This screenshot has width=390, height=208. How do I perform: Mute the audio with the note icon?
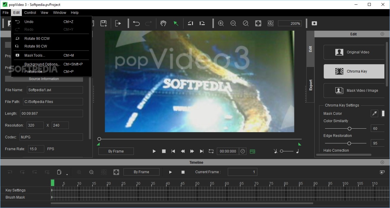click(275, 151)
